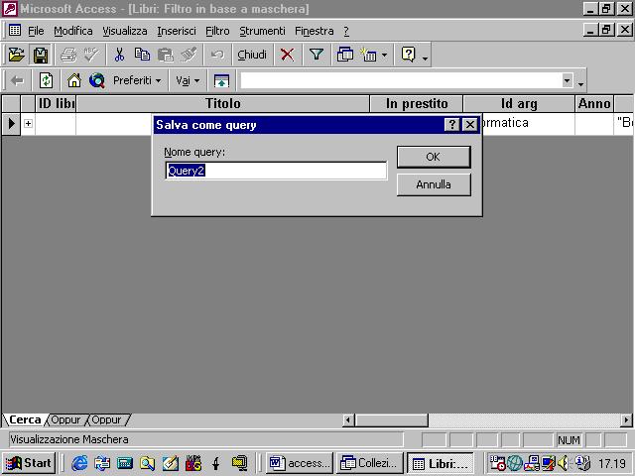Apply filter with the funnel icon
The image size is (635, 476).
317,55
